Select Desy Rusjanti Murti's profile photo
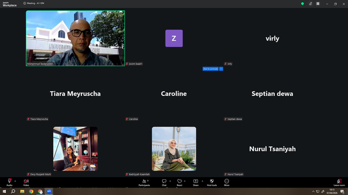 coord(75,149)
